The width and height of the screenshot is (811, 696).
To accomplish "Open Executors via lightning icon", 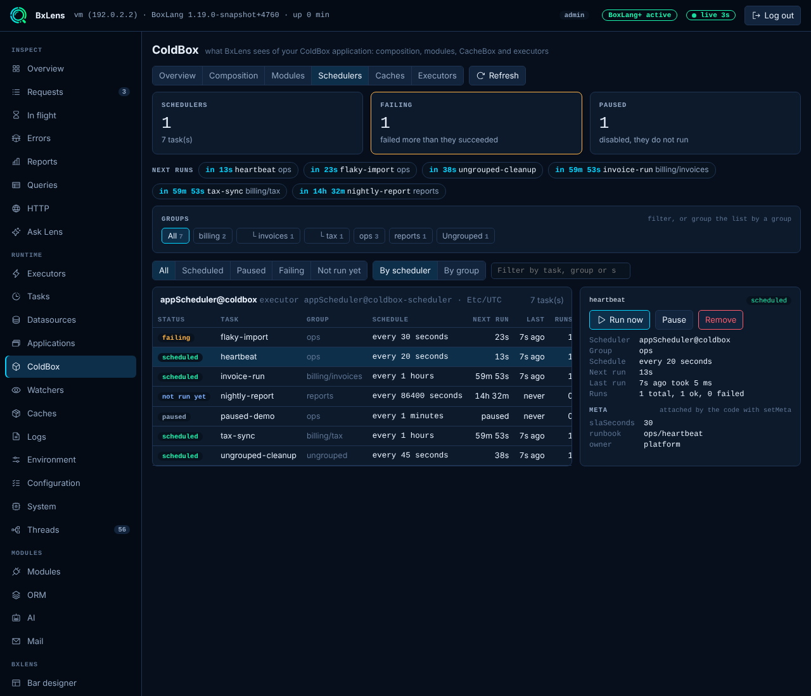I will click(x=16, y=274).
